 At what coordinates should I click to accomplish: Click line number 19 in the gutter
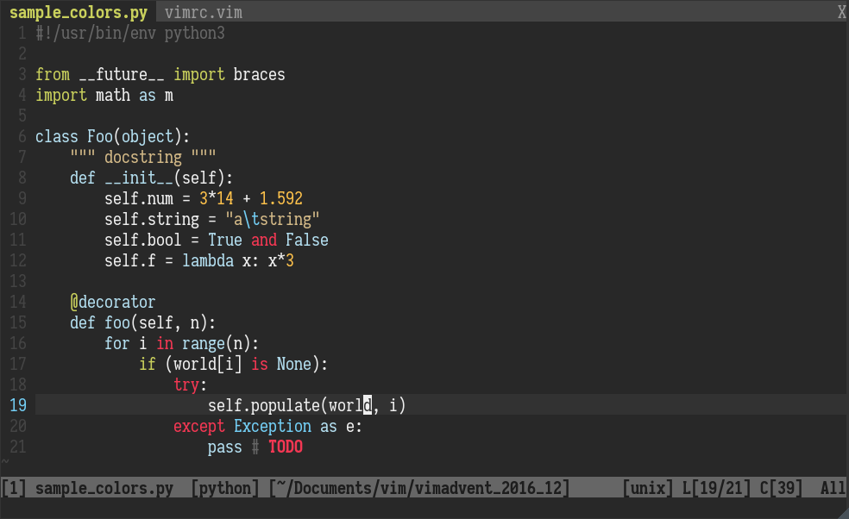[x=17, y=405]
